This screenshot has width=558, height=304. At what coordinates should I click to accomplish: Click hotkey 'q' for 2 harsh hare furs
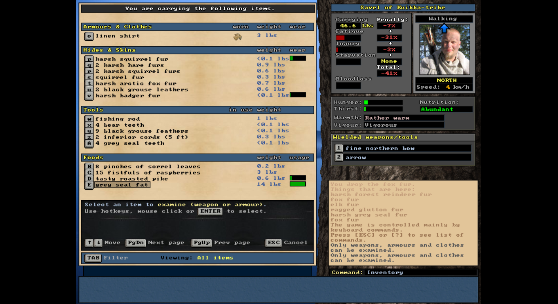pyautogui.click(x=89, y=65)
